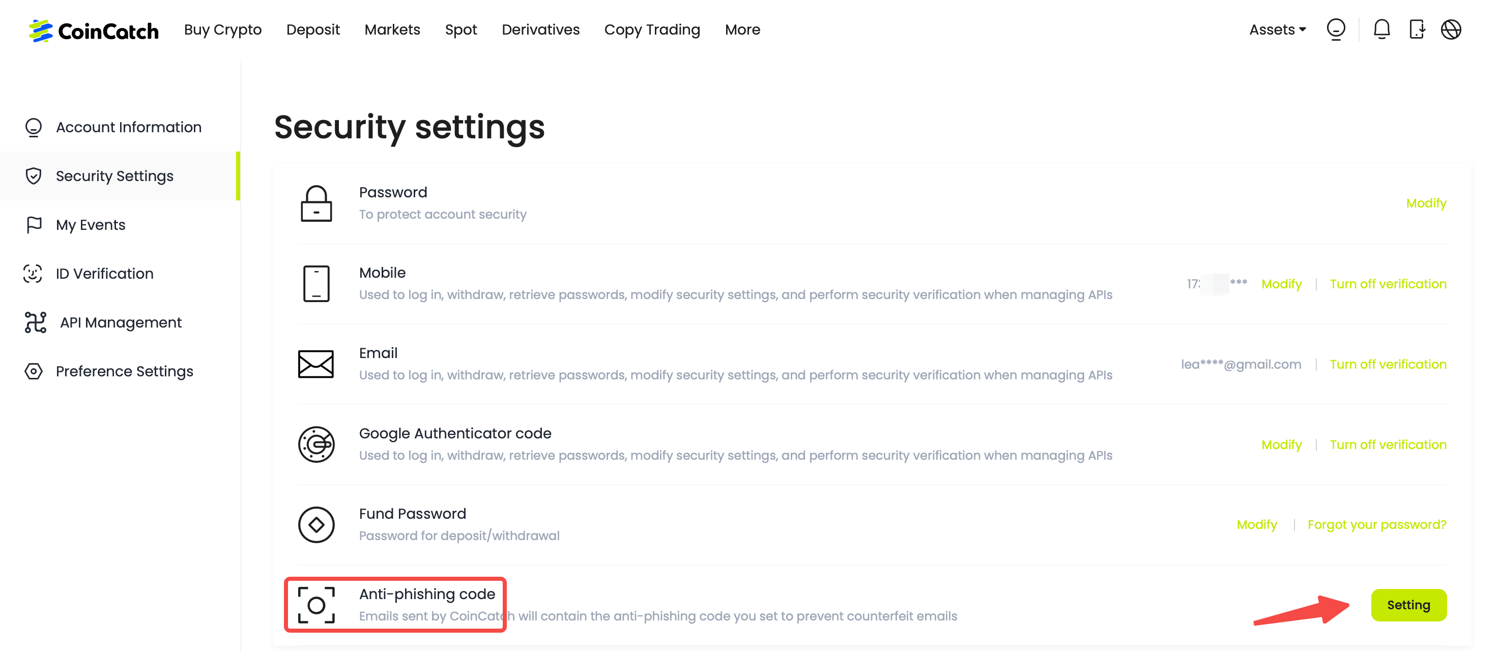Open My Events in sidebar
This screenshot has height=652, width=1498.
(120, 225)
